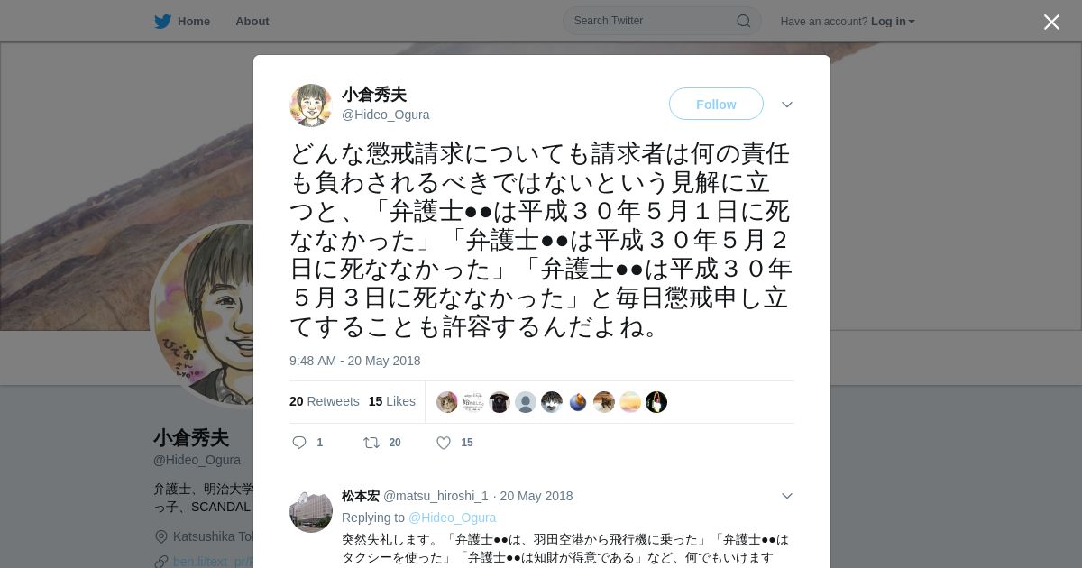Click first liker cat avatar
Image resolution: width=1082 pixels, height=568 pixels.
(x=447, y=402)
